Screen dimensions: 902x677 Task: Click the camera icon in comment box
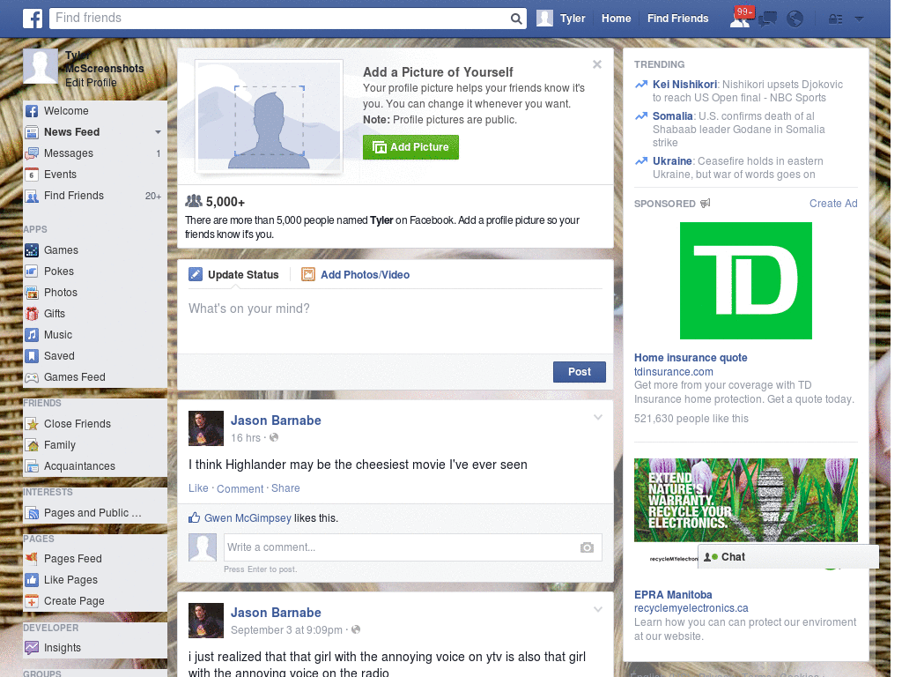pos(587,547)
